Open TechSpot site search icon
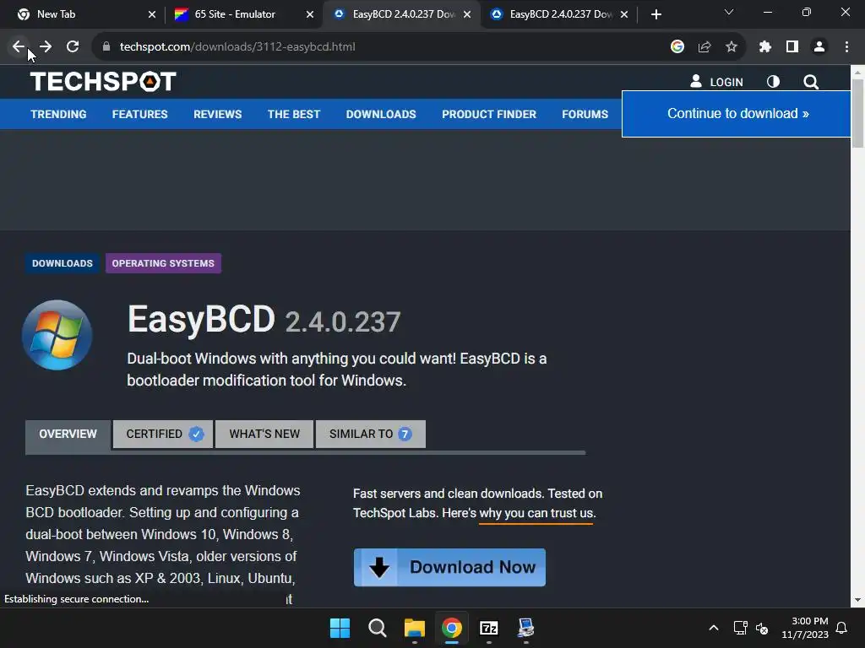This screenshot has width=865, height=648. pos(811,82)
